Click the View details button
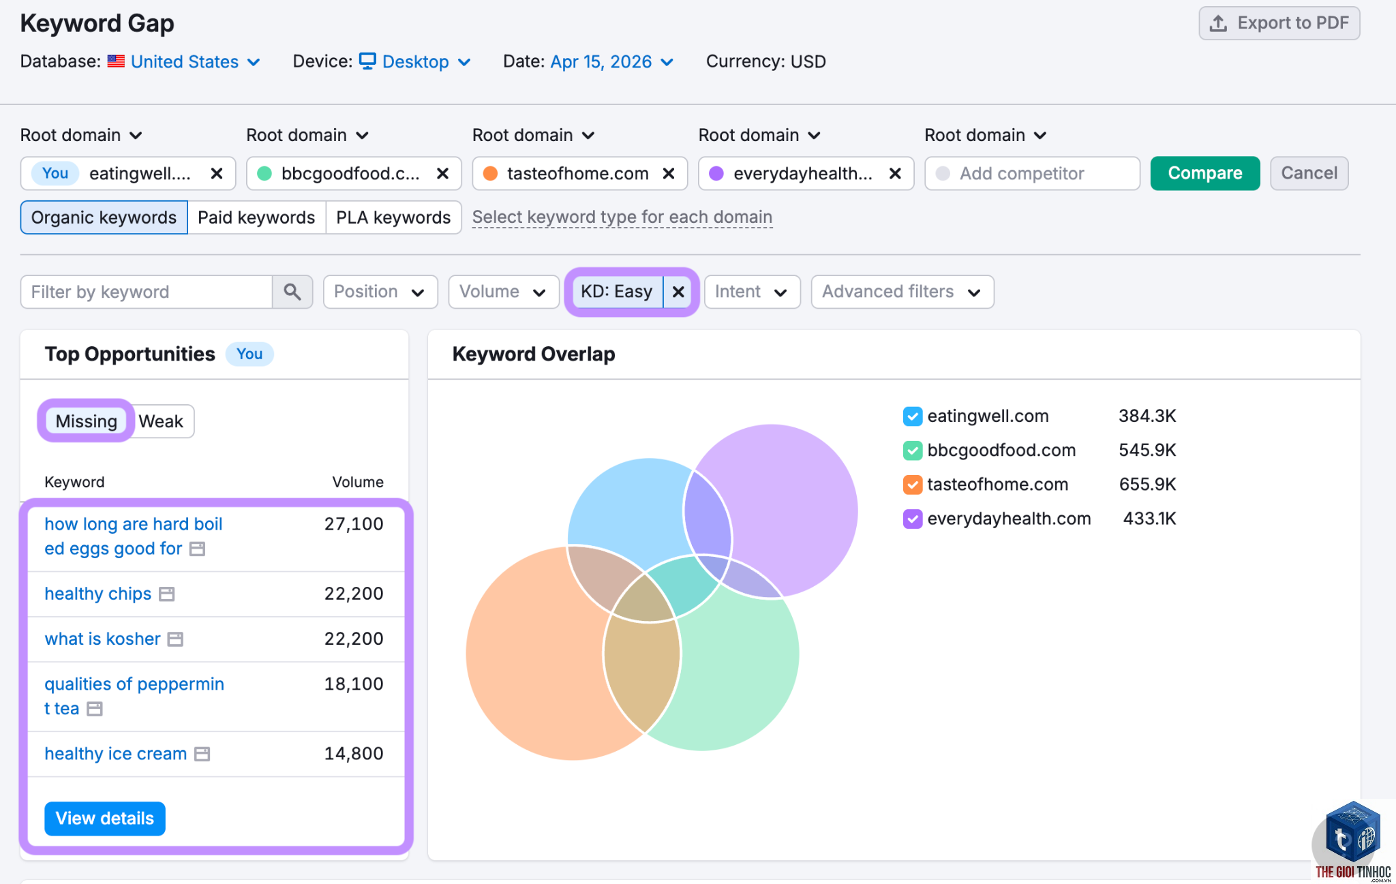1396x884 pixels. [x=105, y=819]
